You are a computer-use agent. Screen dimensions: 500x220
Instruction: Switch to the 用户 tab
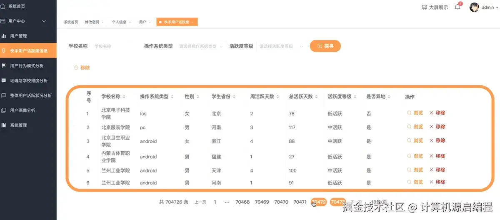tap(144, 22)
